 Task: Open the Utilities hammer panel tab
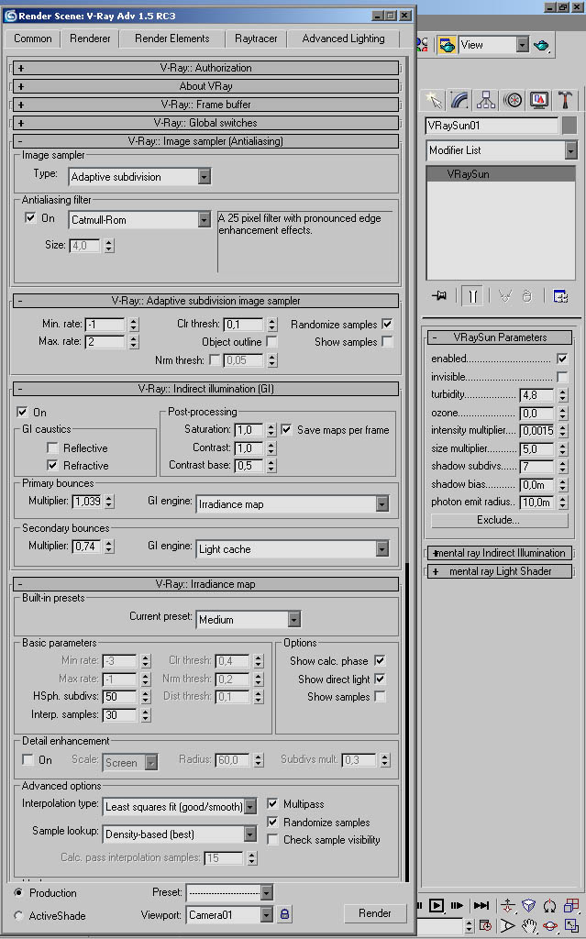tap(565, 99)
